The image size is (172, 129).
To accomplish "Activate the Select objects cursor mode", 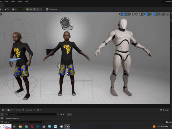I will pyautogui.click(x=121, y=14).
